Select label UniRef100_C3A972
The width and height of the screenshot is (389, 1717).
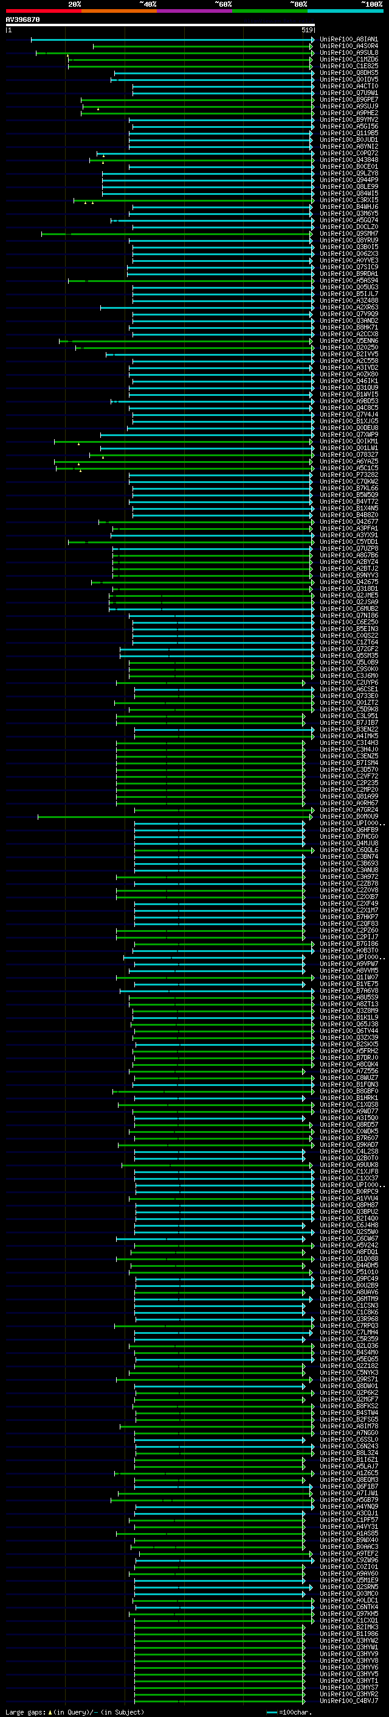(349, 877)
